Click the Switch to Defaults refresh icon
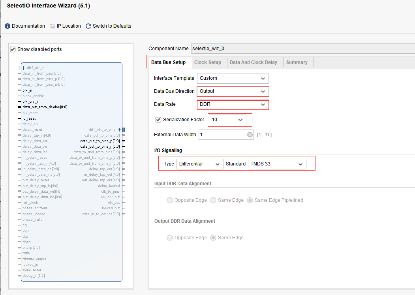415x295 pixels. coord(88,26)
